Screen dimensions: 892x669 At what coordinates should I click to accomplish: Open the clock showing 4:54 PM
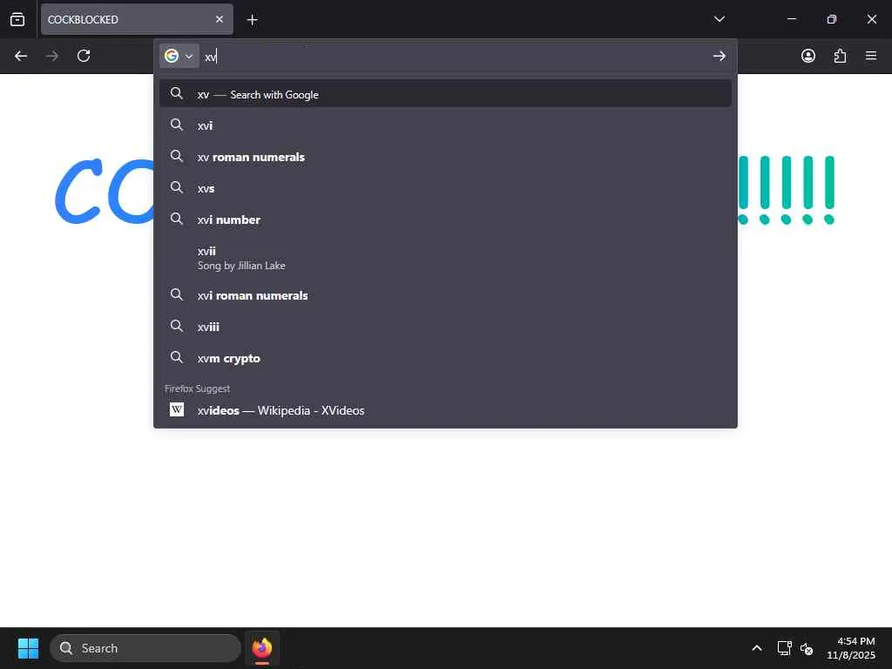[x=850, y=648]
